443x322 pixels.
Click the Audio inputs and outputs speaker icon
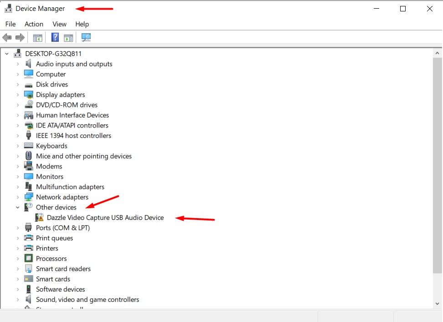pos(29,64)
